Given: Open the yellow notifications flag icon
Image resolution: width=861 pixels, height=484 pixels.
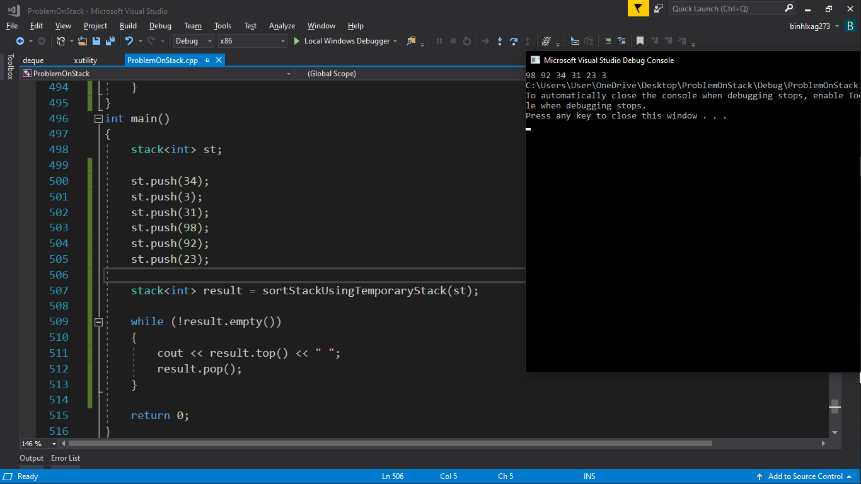Looking at the screenshot, I should (x=638, y=8).
